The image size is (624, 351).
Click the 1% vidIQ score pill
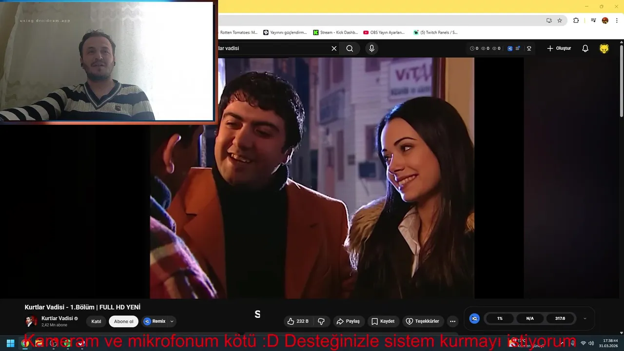pyautogui.click(x=500, y=318)
